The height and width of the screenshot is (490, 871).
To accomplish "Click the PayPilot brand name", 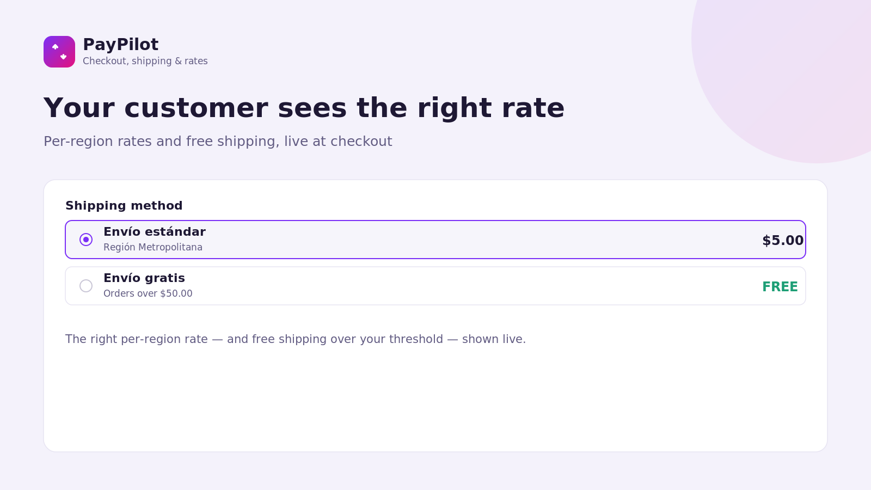I will pyautogui.click(x=120, y=45).
